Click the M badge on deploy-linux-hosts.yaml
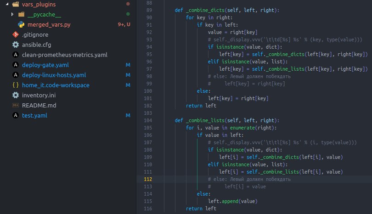The height and width of the screenshot is (214, 372). point(128,75)
